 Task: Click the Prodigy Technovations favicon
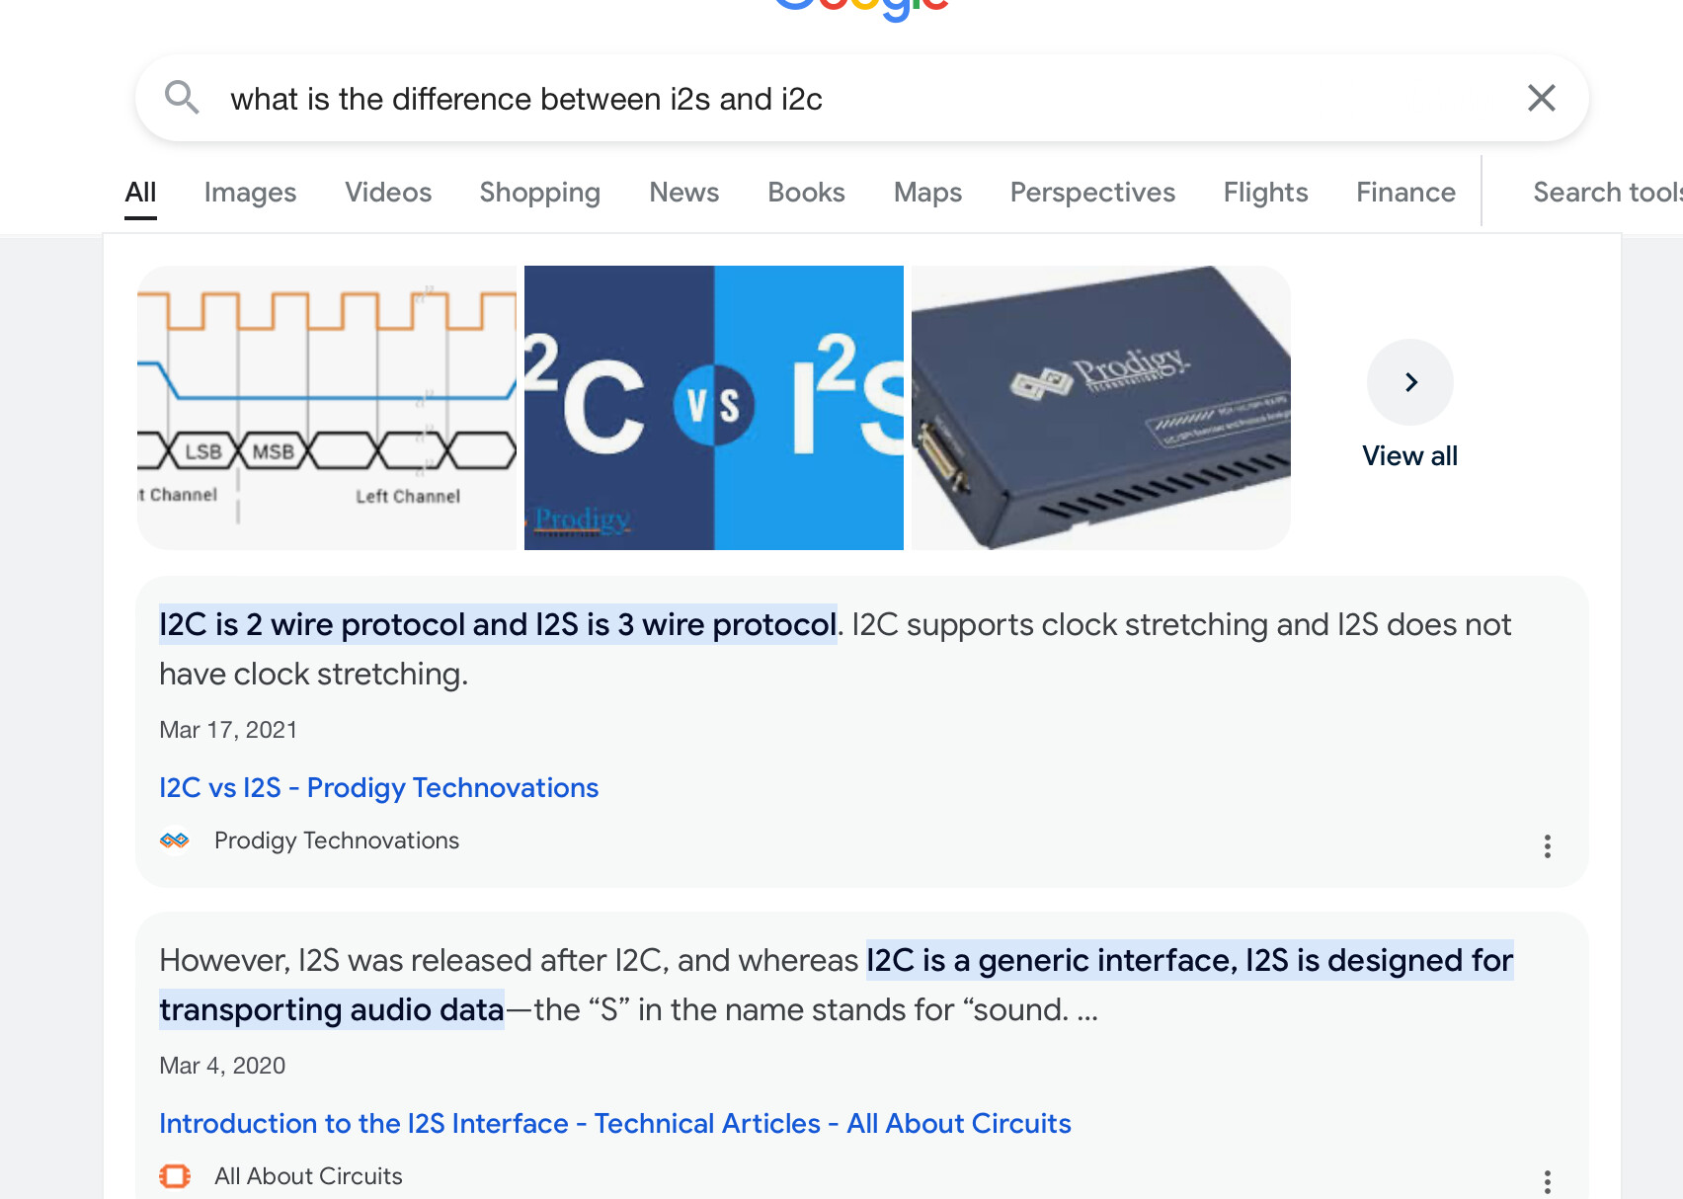175,840
